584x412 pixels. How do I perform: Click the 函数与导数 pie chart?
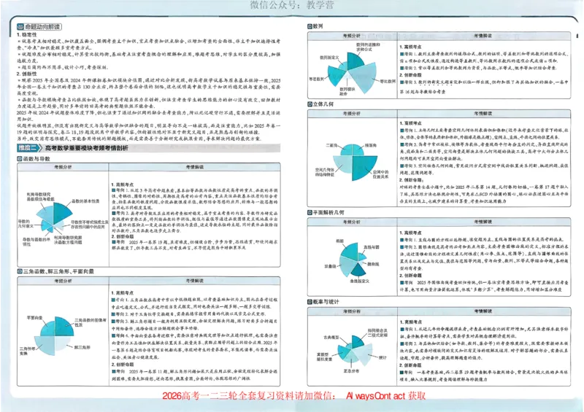pyautogui.click(x=53, y=217)
